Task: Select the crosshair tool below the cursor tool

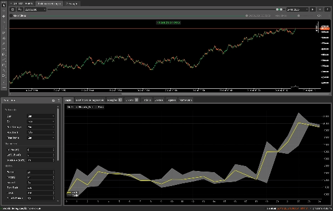Action: [4, 11]
